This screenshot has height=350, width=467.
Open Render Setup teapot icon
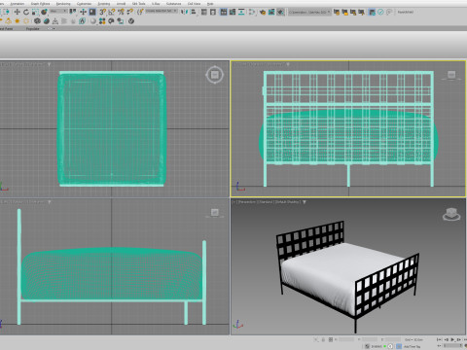click(x=263, y=12)
